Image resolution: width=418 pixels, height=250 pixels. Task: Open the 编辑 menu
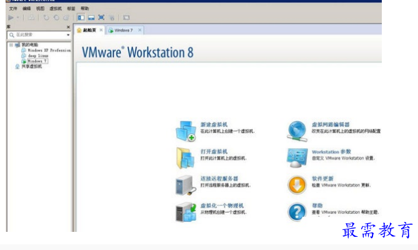[x=26, y=9]
